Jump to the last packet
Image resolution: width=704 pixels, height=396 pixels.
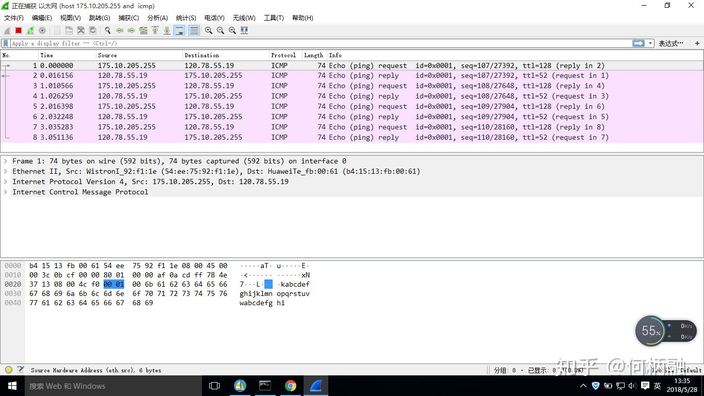click(166, 30)
